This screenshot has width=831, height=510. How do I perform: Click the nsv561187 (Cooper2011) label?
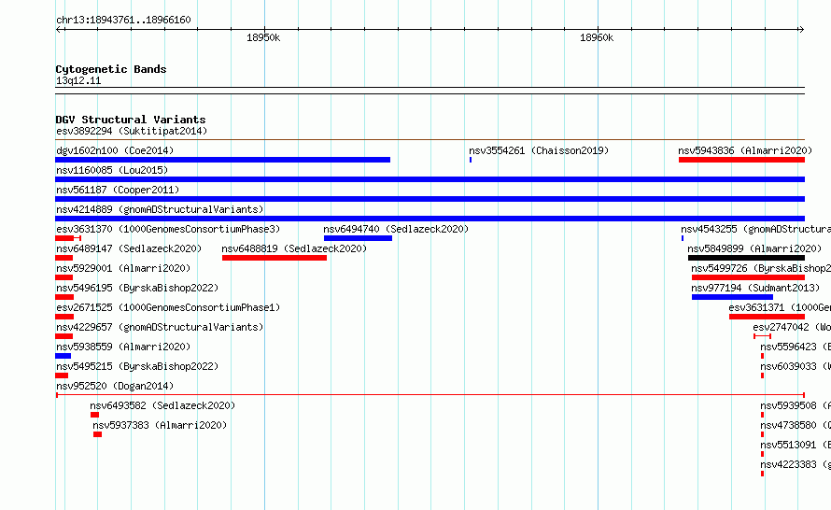point(118,190)
